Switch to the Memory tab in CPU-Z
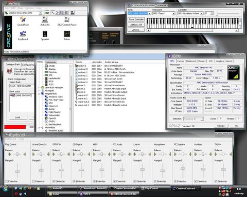 (202, 61)
